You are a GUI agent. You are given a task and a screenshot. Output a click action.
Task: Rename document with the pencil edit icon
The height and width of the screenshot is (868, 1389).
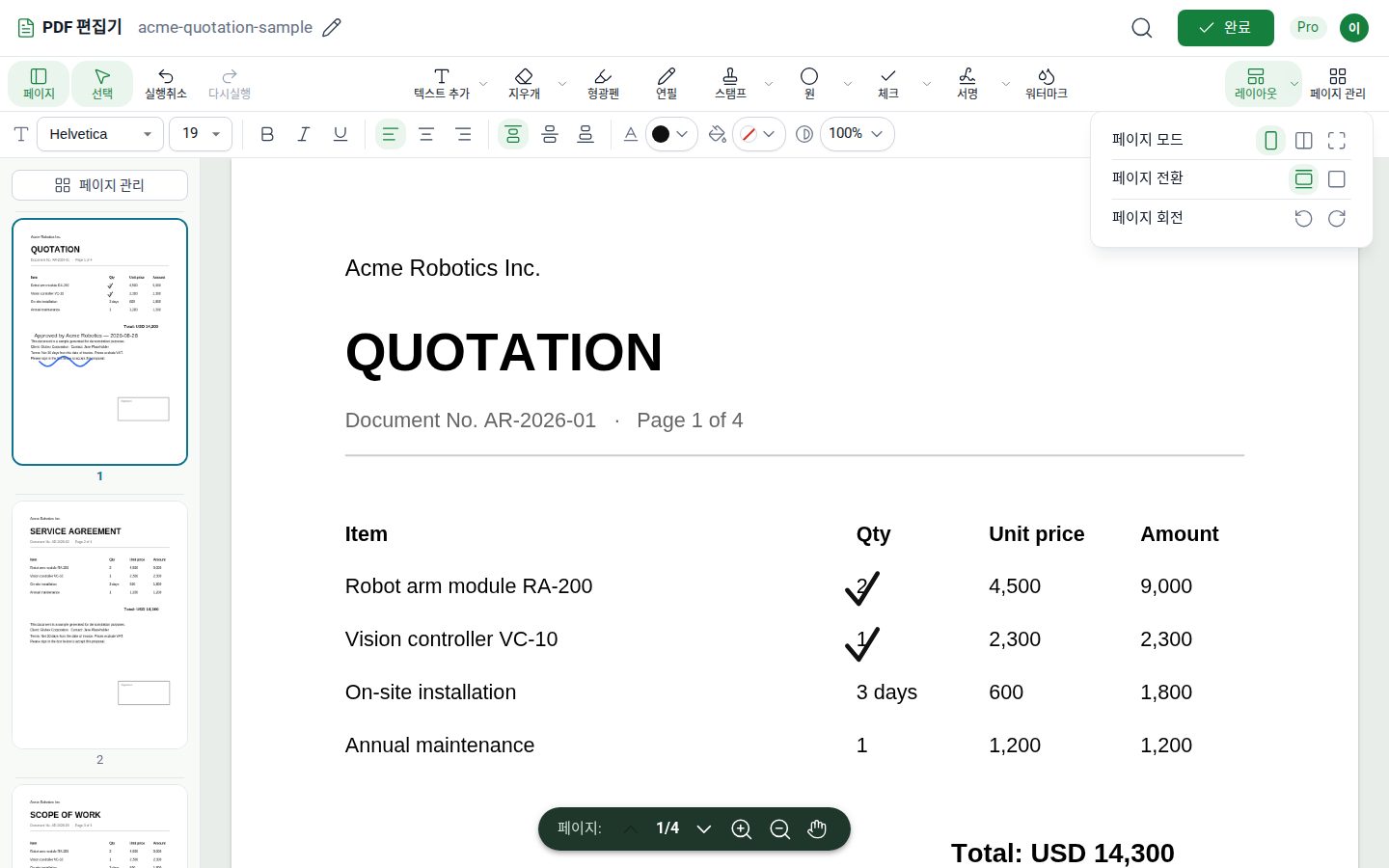click(332, 28)
